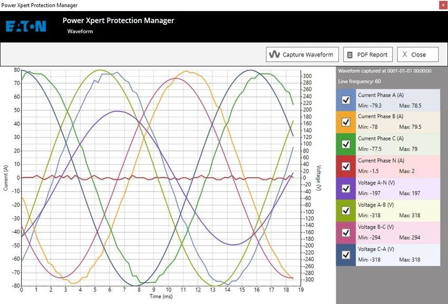
Task: Click the 'Min: -78' value for Phase B
Action: 368,127
